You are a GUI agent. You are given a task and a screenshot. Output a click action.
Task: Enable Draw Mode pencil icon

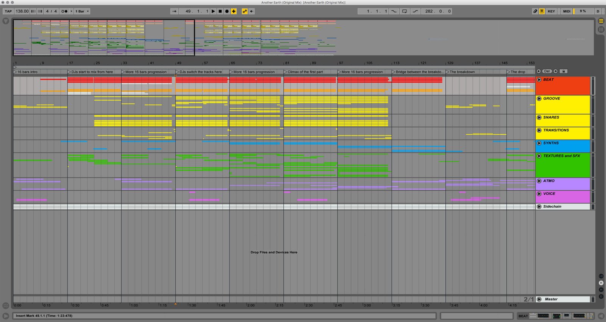click(x=535, y=11)
